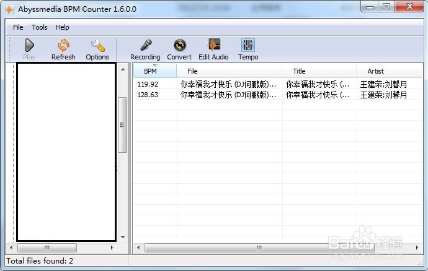428x271 pixels.
Task: Minimize the BPM Counter window
Action: 370,7
